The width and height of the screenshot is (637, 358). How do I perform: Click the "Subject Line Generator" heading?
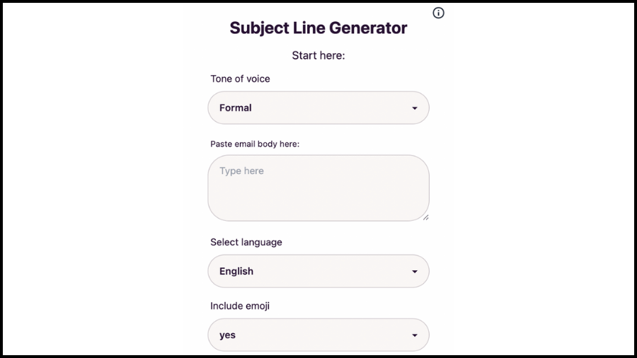pos(318,28)
